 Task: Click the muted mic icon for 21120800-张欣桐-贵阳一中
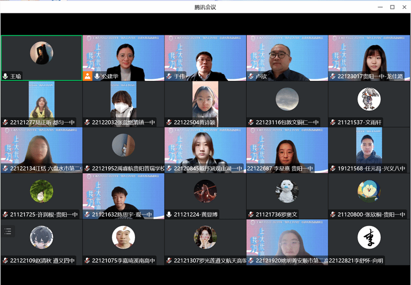(x=333, y=214)
